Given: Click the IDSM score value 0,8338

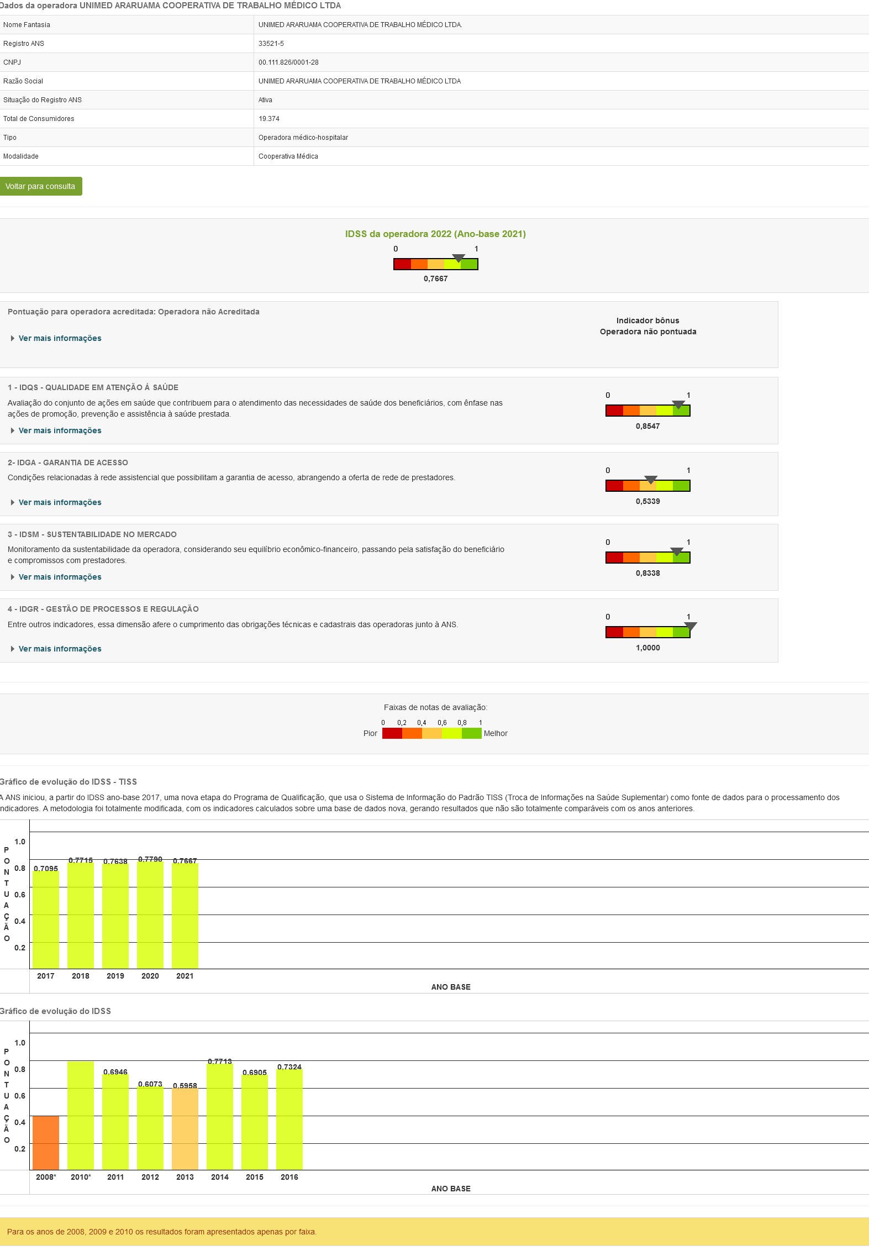Looking at the screenshot, I should tap(648, 573).
